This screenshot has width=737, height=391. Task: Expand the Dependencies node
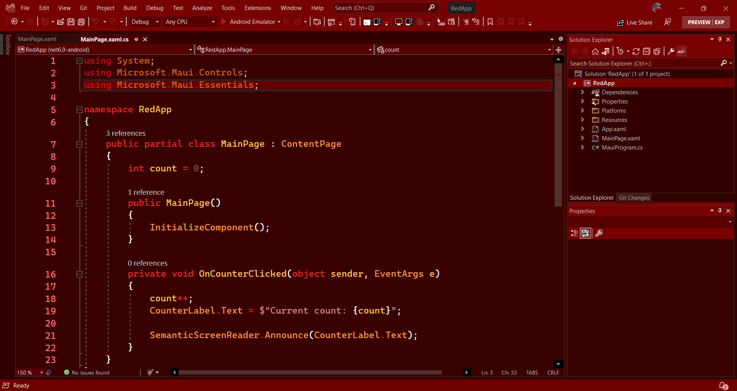[583, 92]
